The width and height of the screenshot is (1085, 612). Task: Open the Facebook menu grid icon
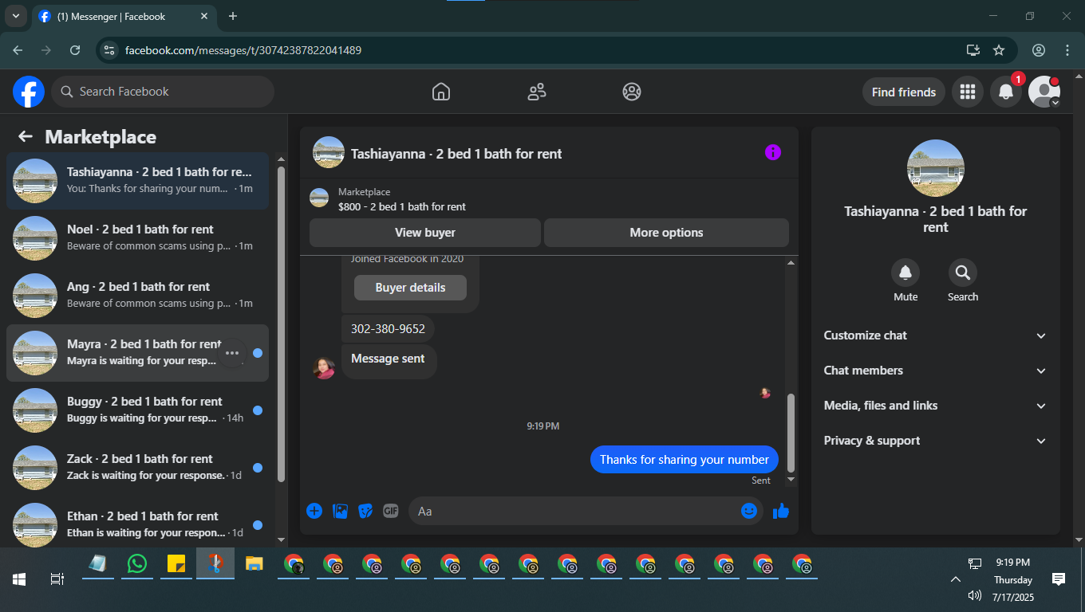(x=968, y=92)
